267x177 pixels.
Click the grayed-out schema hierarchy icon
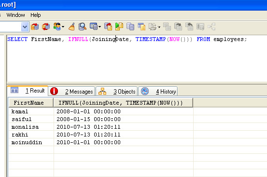click(x=211, y=27)
